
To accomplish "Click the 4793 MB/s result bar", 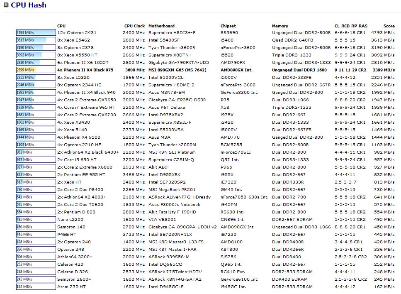I will point(36,32).
